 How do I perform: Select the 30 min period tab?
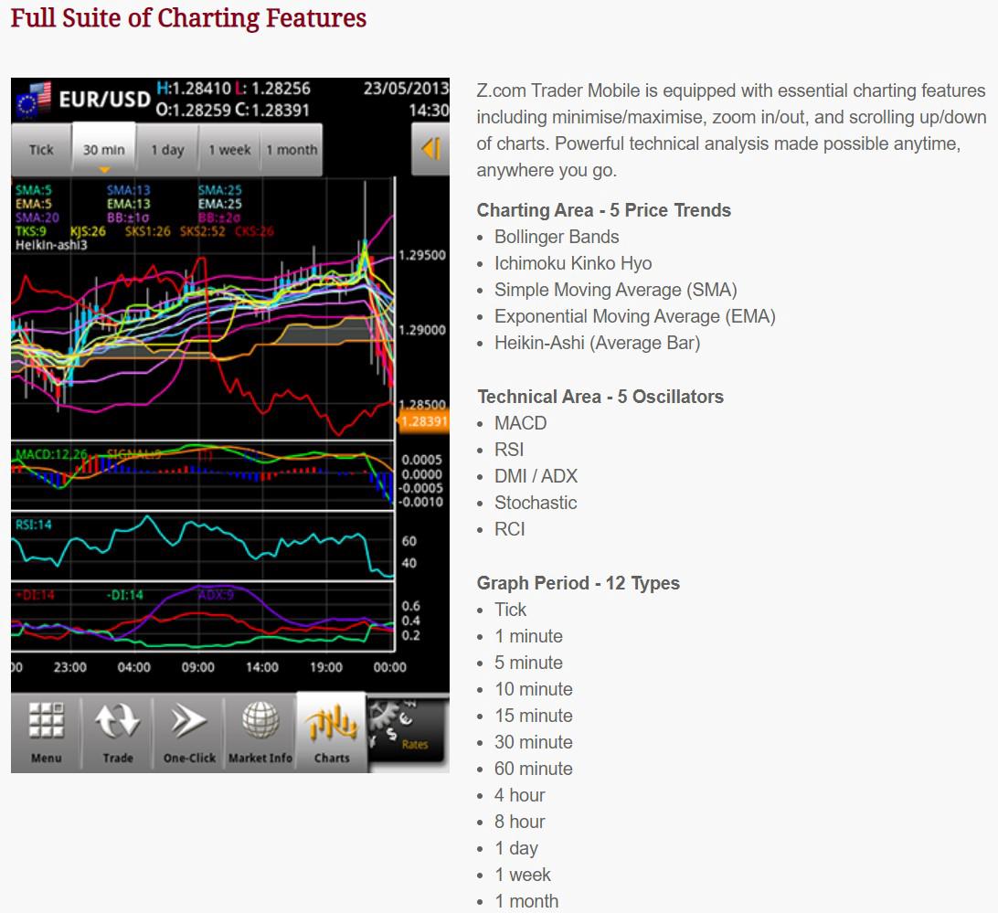pos(104,150)
